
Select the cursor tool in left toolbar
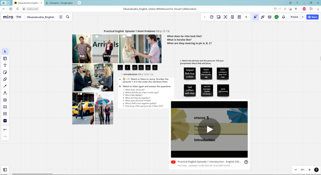pos(5,51)
